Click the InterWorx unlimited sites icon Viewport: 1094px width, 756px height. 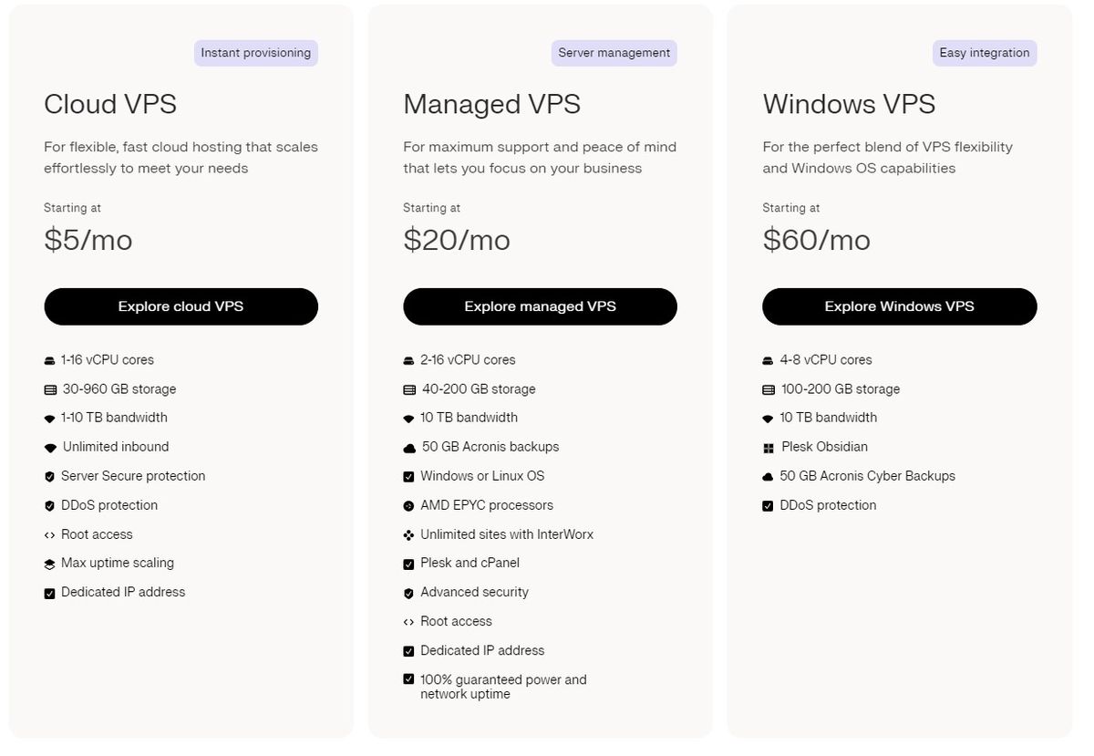click(408, 534)
